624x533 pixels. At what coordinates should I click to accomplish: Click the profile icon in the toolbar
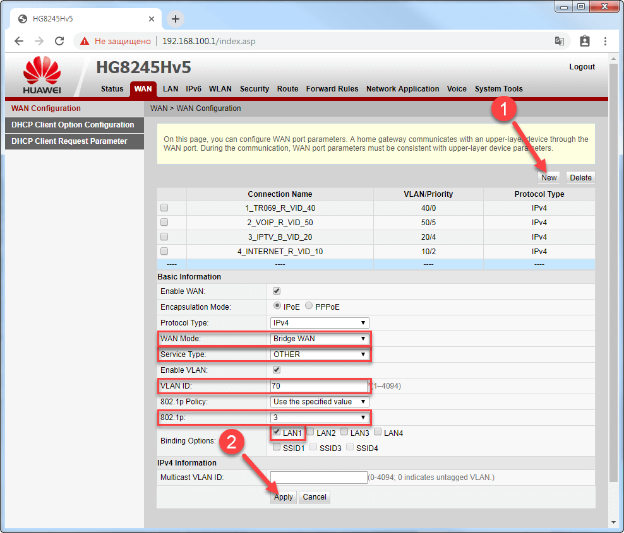point(584,41)
